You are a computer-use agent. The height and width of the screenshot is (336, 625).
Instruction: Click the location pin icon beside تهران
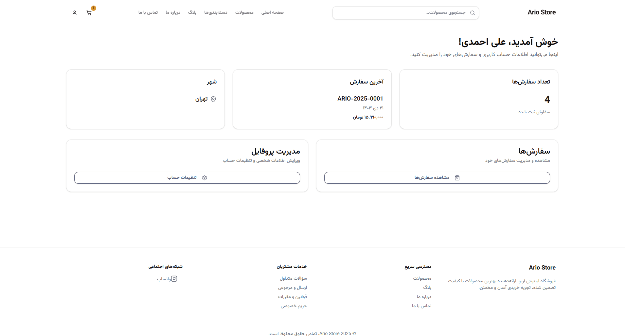(213, 99)
